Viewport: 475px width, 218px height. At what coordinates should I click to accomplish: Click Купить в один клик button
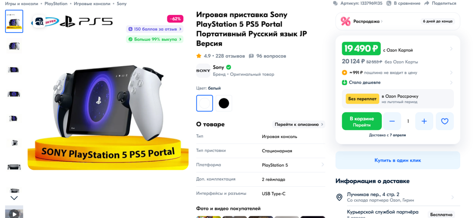pyautogui.click(x=398, y=160)
